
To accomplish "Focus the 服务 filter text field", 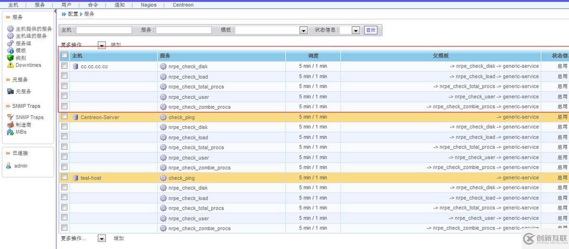I will pos(184,30).
